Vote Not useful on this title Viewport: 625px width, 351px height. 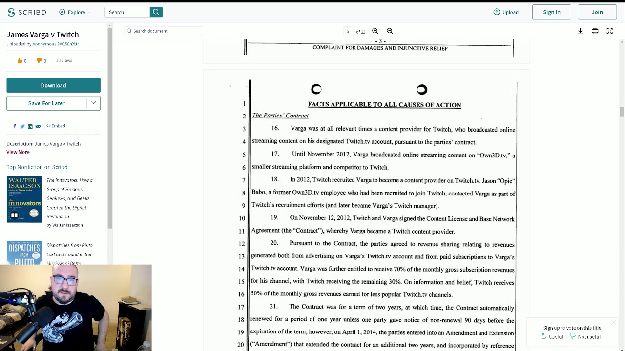(x=585, y=337)
